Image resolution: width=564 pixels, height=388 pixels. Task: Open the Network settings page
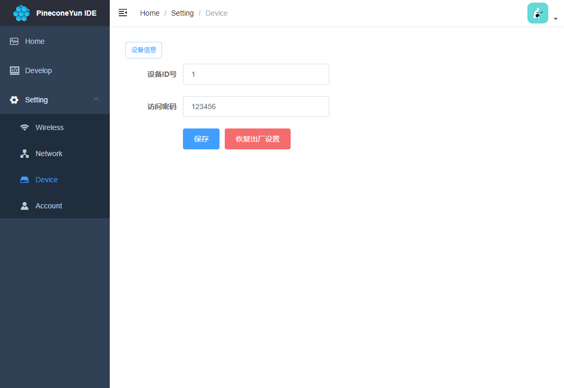point(55,154)
